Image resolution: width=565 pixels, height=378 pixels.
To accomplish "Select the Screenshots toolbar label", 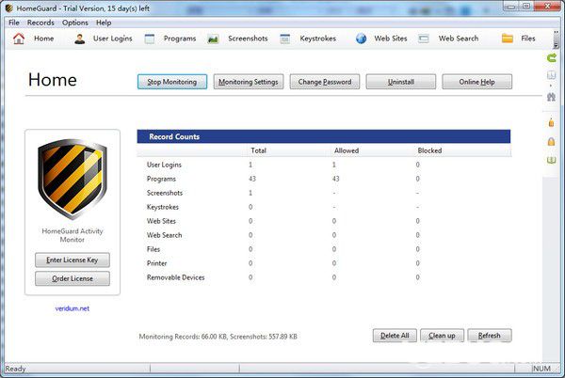I will click(248, 39).
